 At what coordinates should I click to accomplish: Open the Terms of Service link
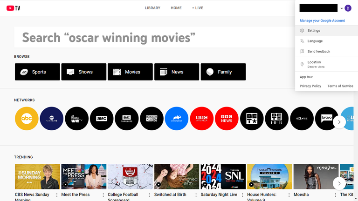coord(340,86)
